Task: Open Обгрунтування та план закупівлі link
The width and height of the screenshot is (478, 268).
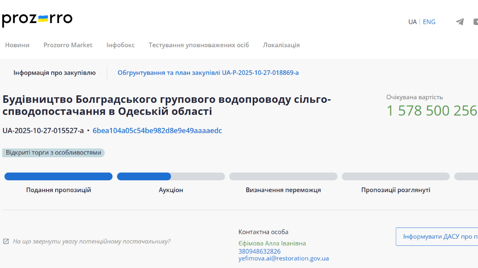Action: [208, 73]
